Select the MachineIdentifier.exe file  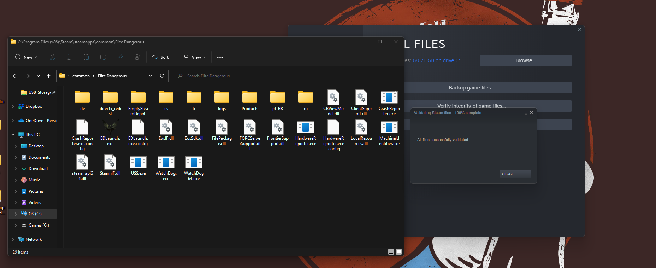click(x=389, y=133)
